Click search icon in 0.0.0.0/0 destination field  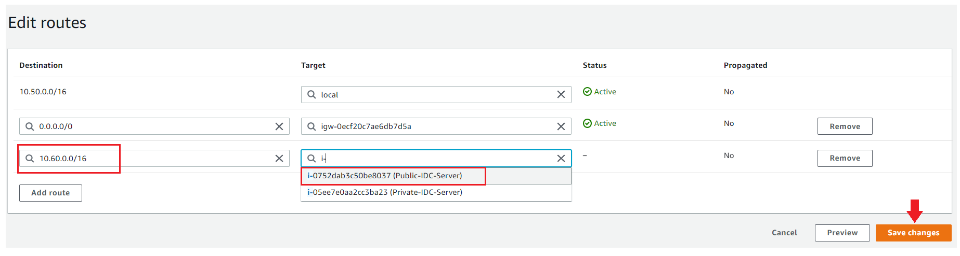(x=30, y=126)
